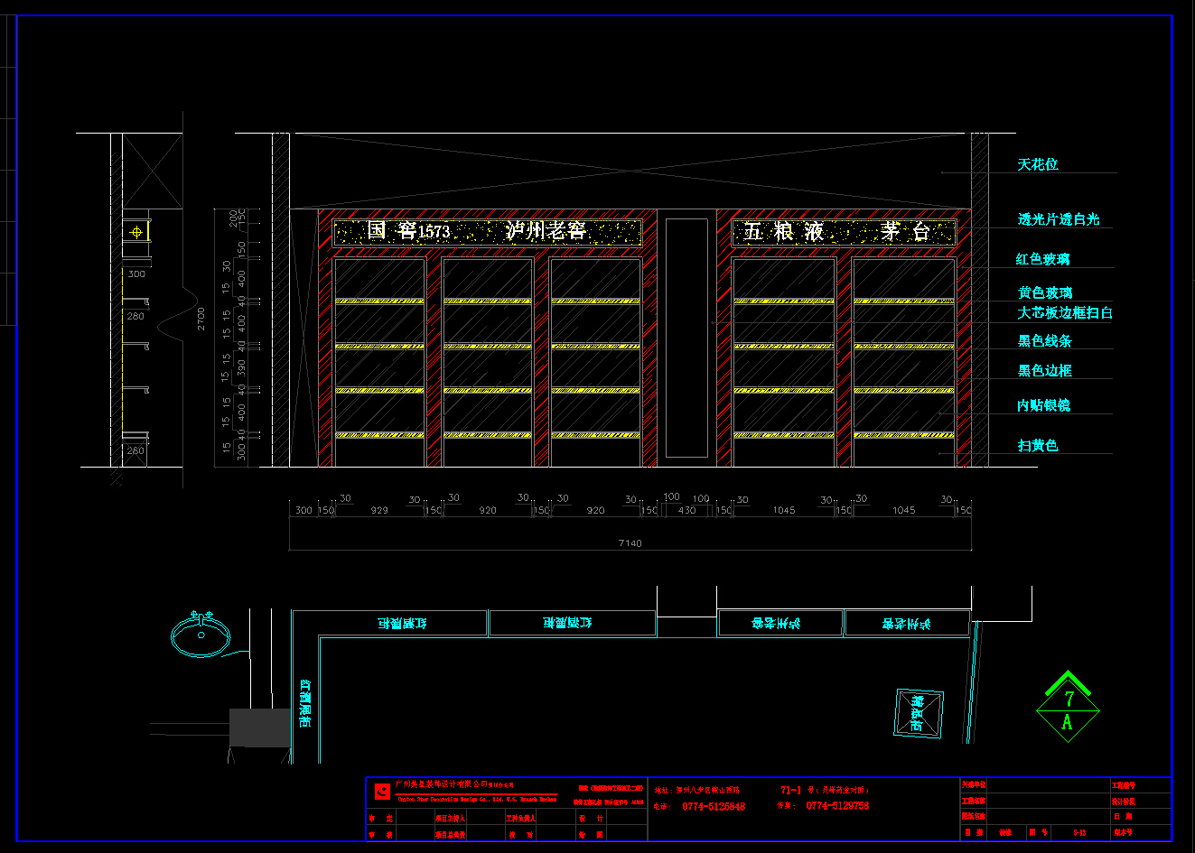Click the vertical 红酒展柜 label in plan
Image resolution: width=1195 pixels, height=853 pixels.
click(x=305, y=704)
